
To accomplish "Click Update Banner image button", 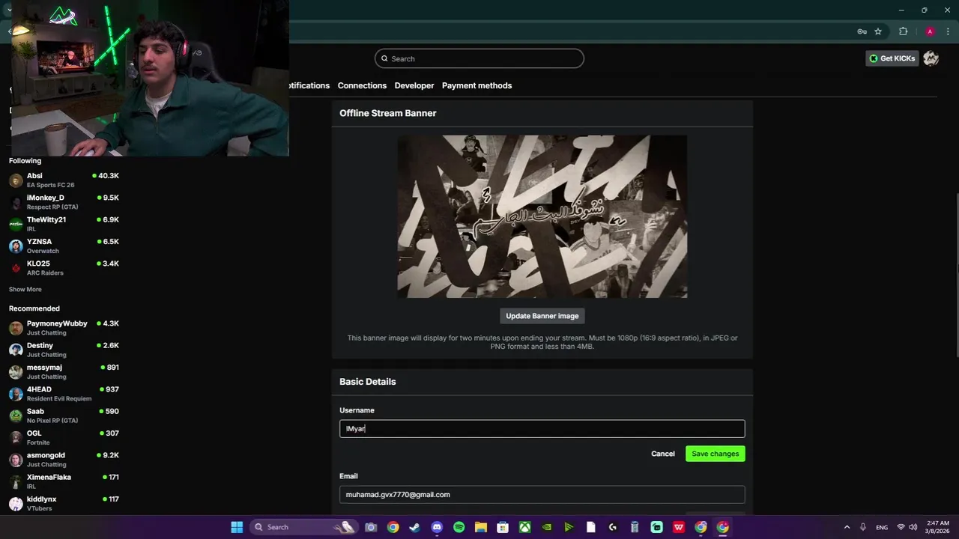I will [542, 316].
